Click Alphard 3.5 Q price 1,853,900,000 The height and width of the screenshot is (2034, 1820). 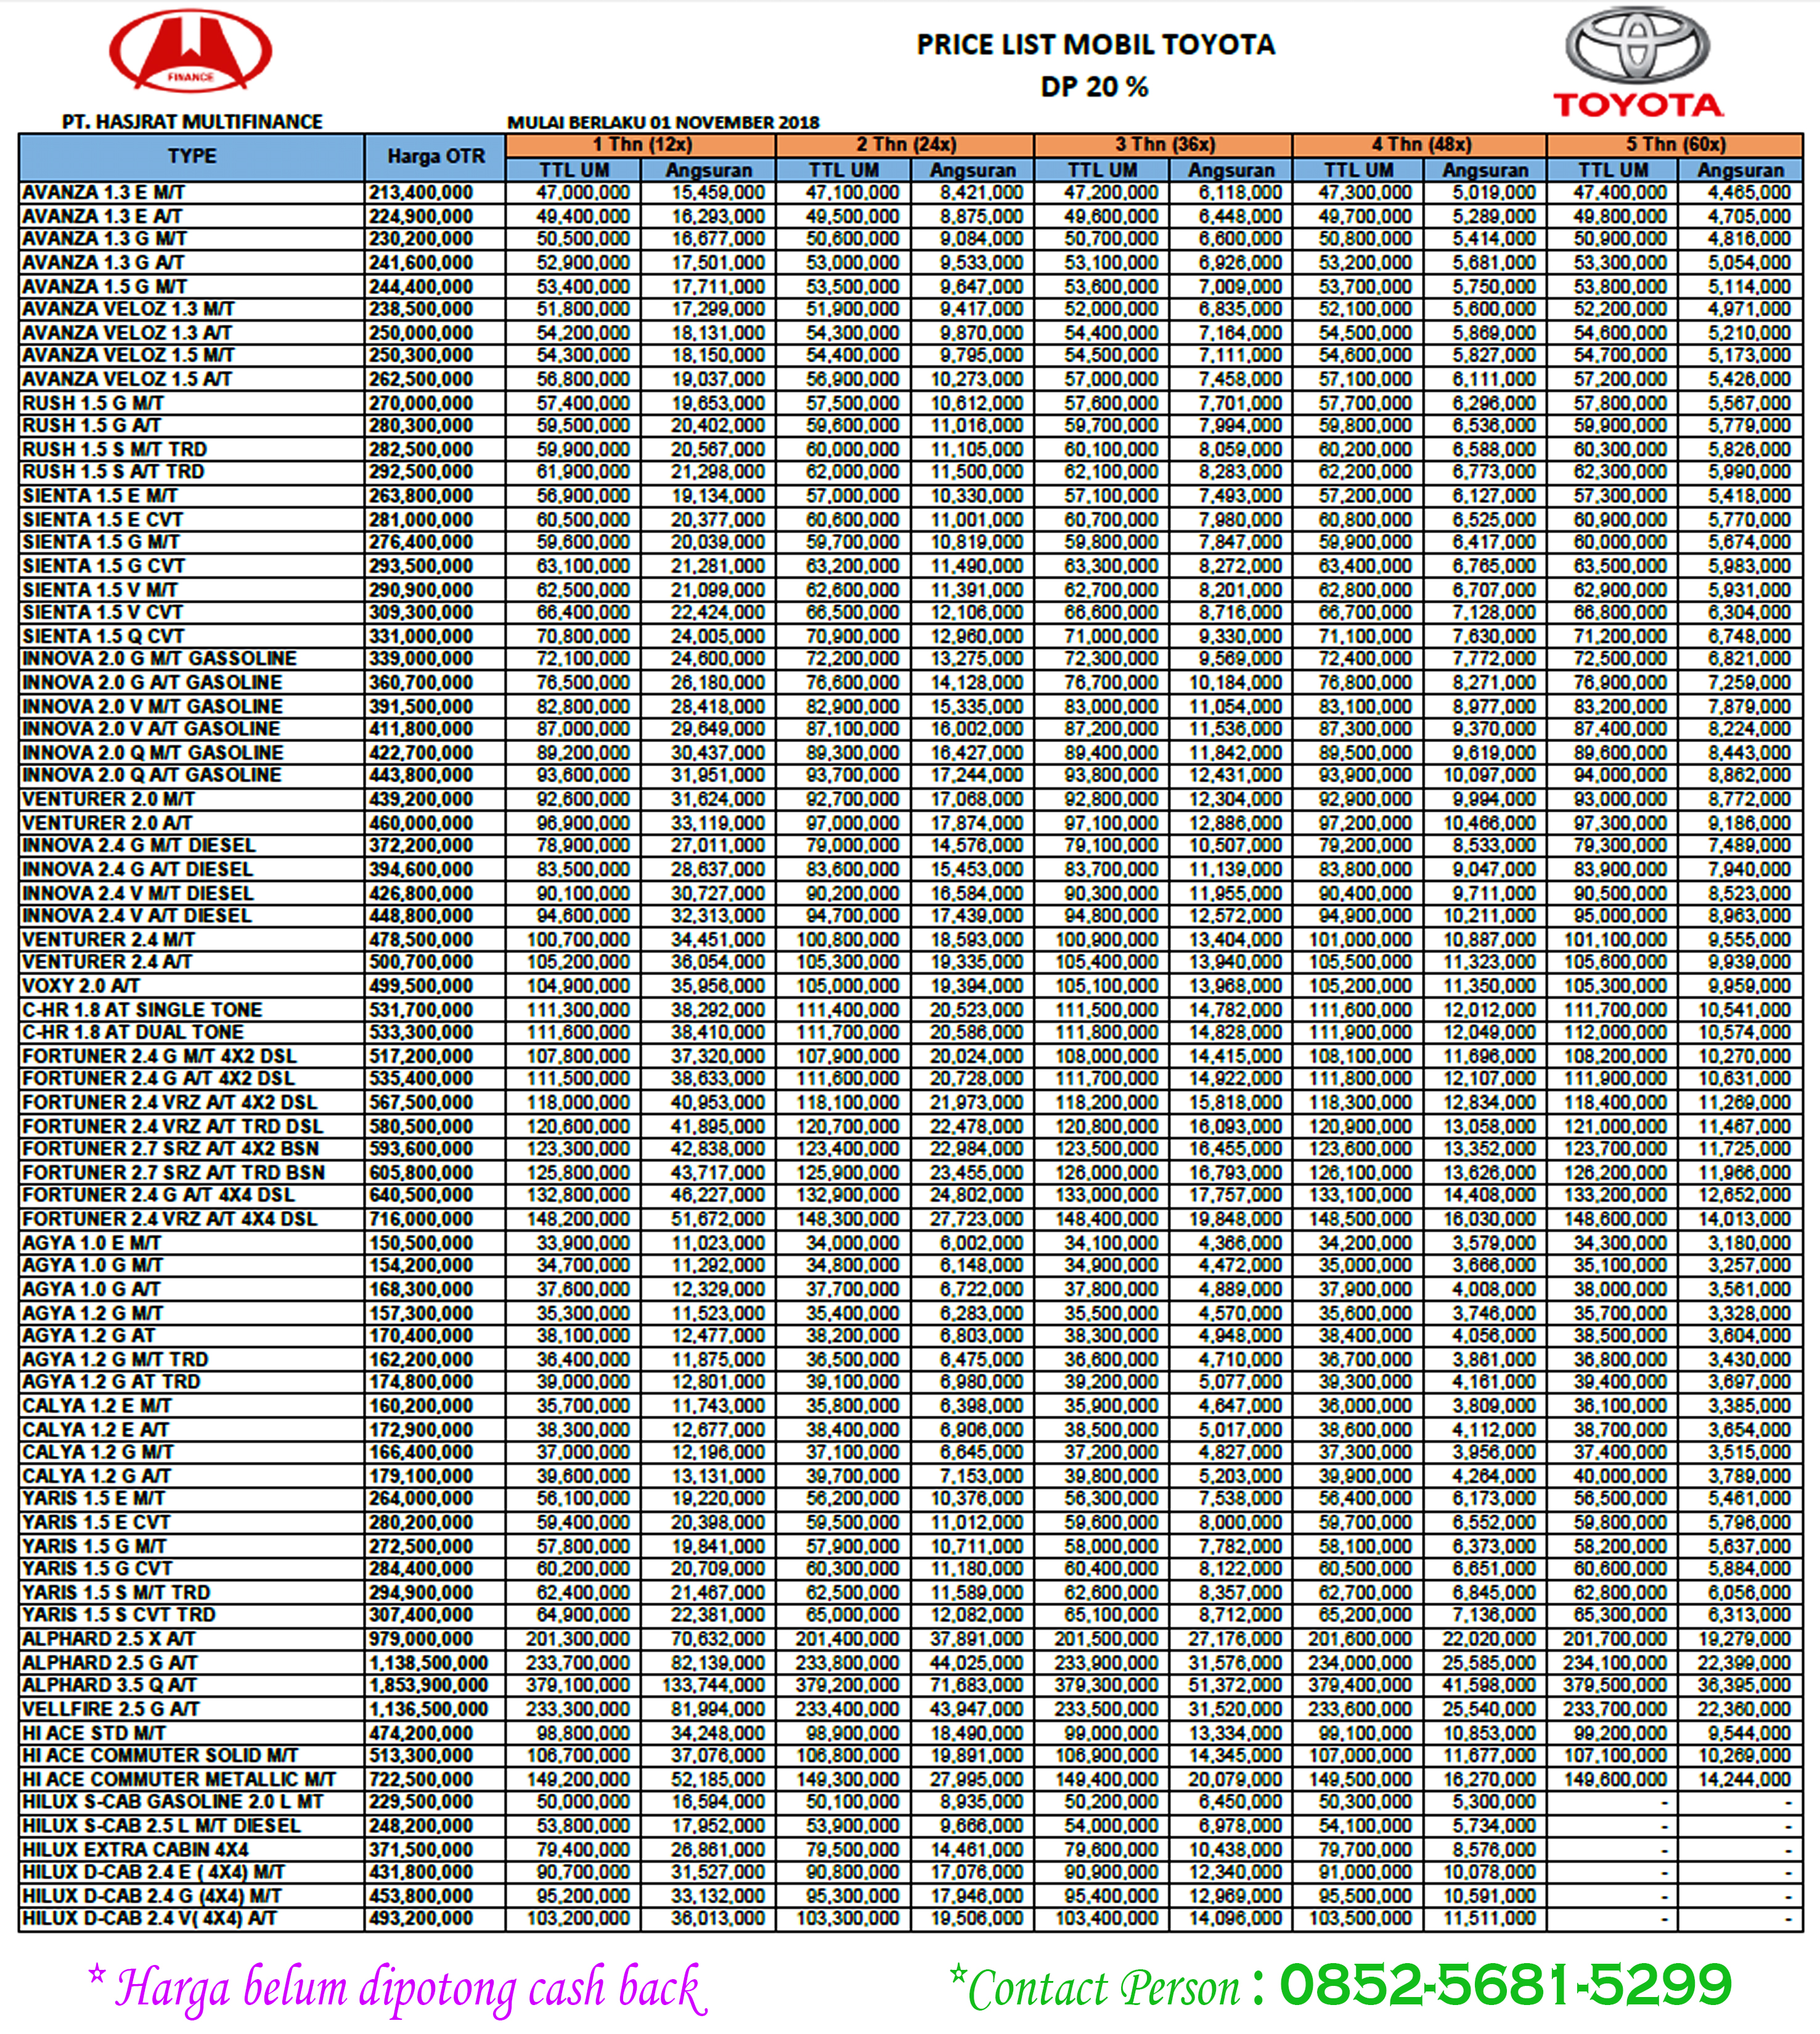click(x=428, y=1685)
